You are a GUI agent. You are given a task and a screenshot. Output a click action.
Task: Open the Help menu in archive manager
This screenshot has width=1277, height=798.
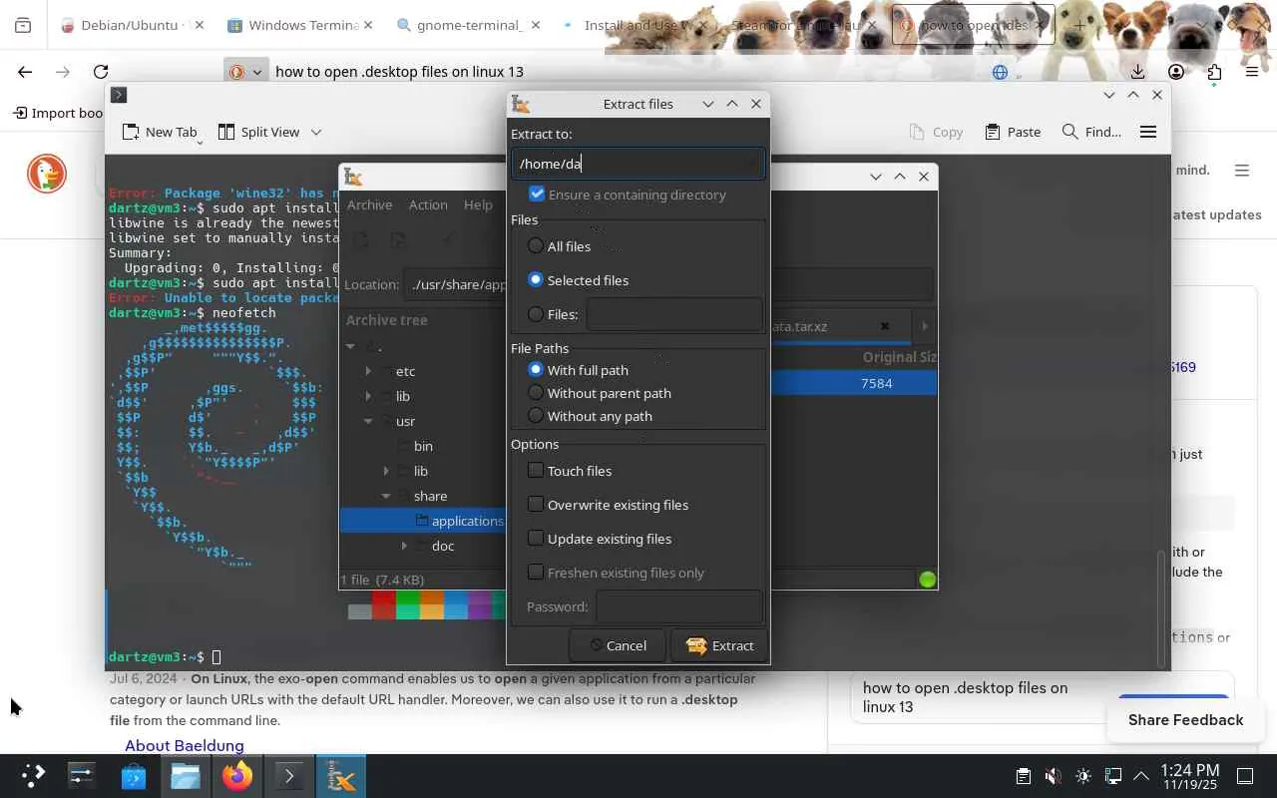478,204
